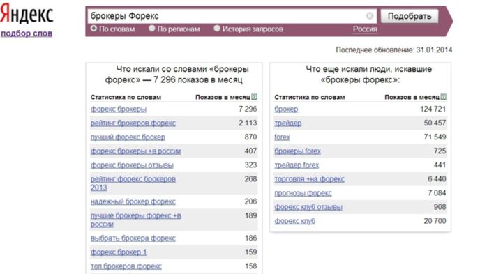The image size is (480, 274).
Task: Clear the search field with the X icon
Action: click(370, 16)
